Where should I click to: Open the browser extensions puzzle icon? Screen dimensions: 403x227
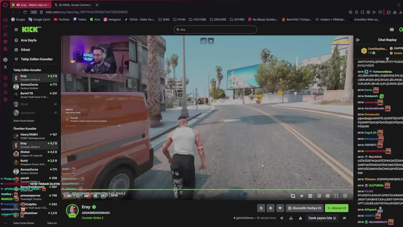coord(389,12)
